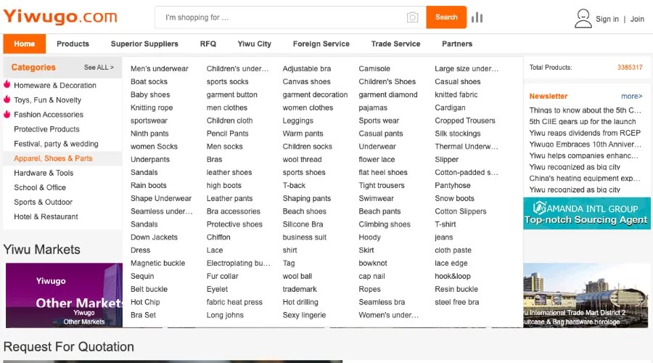
Task: Click the user profile icon
Action: pos(583,18)
